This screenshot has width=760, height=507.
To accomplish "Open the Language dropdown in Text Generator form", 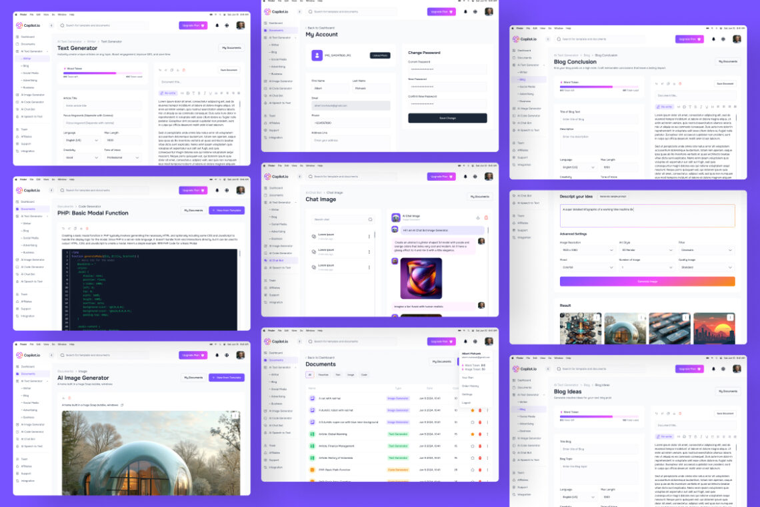I will (x=81, y=140).
